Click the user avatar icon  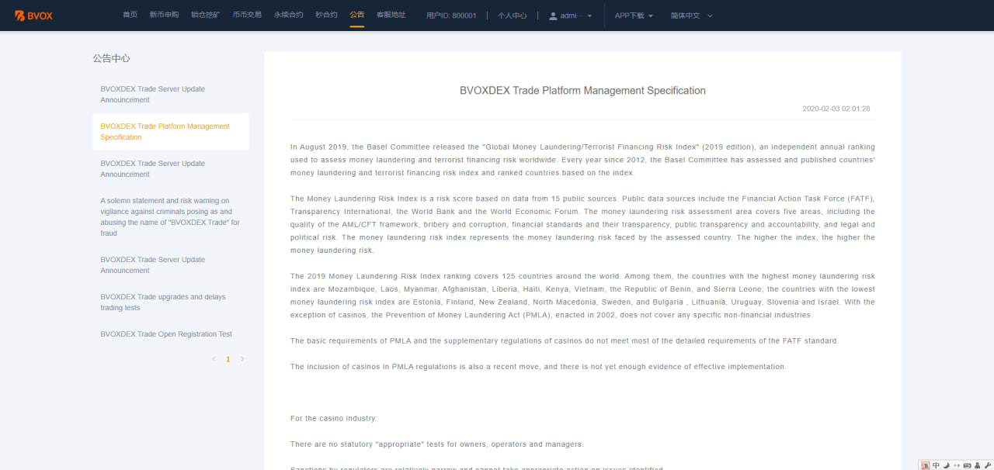[554, 16]
